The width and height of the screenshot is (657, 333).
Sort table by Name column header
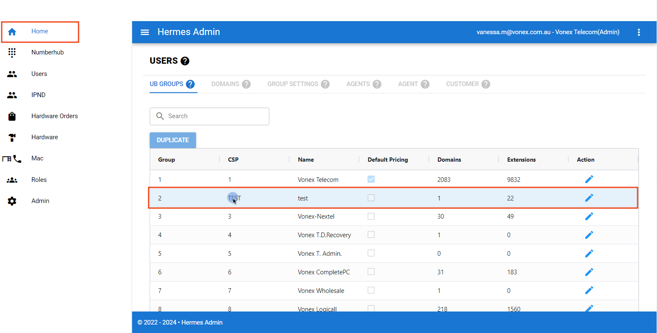pyautogui.click(x=306, y=160)
